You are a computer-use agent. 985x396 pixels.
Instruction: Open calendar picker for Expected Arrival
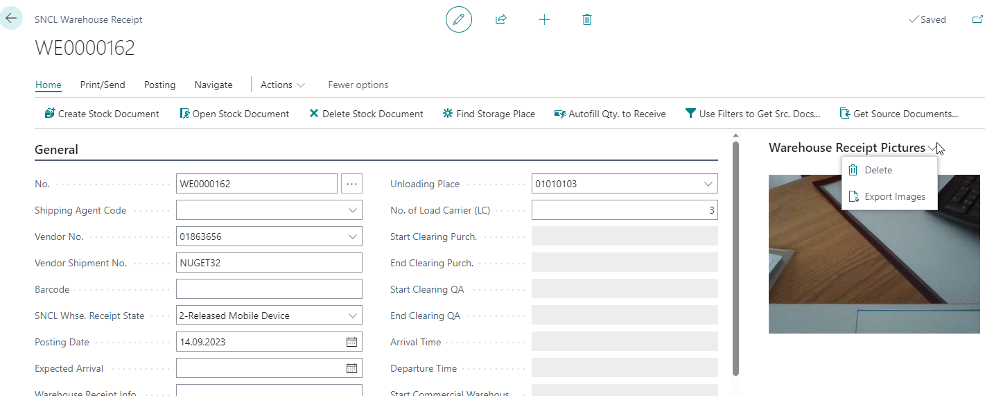351,368
